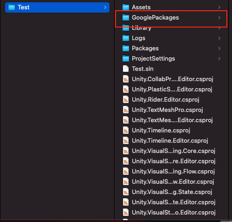Click the Unity.Timeline.csproj file icon
Viewport: 232px width, 222px height.
126,130
